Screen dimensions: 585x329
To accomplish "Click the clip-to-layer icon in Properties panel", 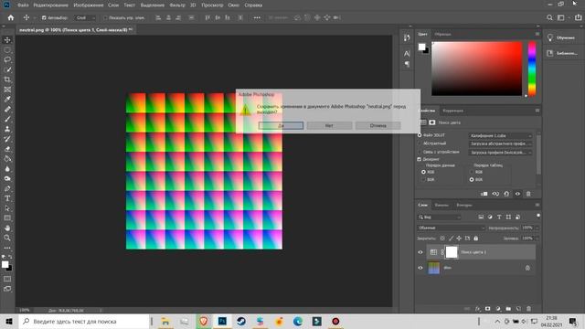I will [484, 194].
